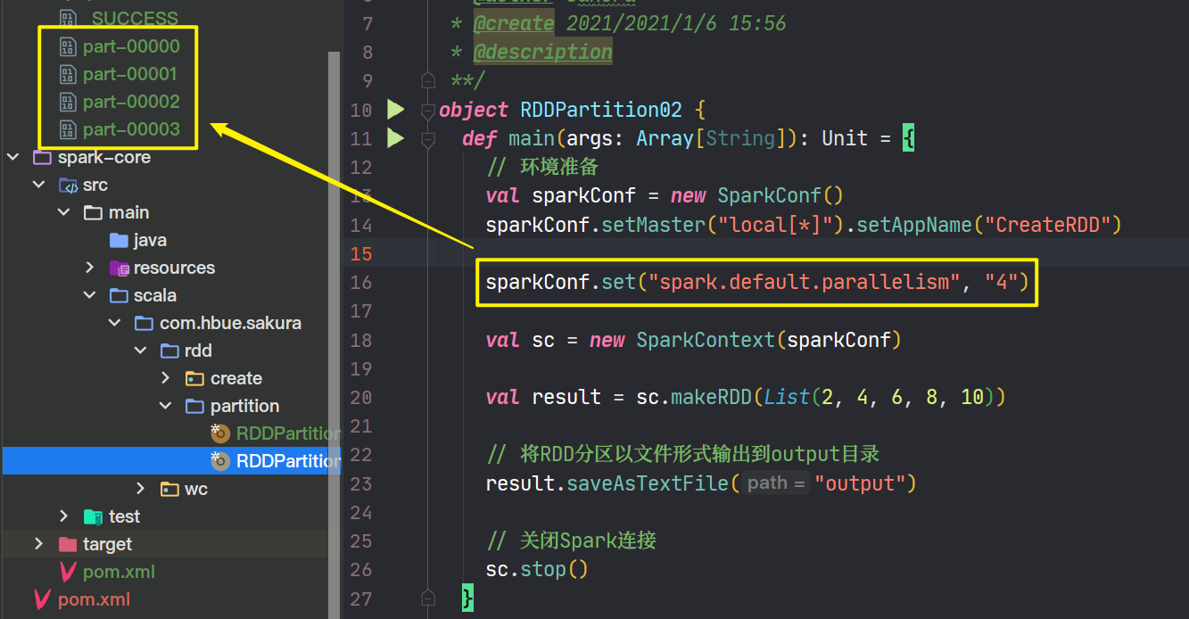The height and width of the screenshot is (619, 1189).
Task: Click the project tree vertical scrollbar
Action: [334, 334]
